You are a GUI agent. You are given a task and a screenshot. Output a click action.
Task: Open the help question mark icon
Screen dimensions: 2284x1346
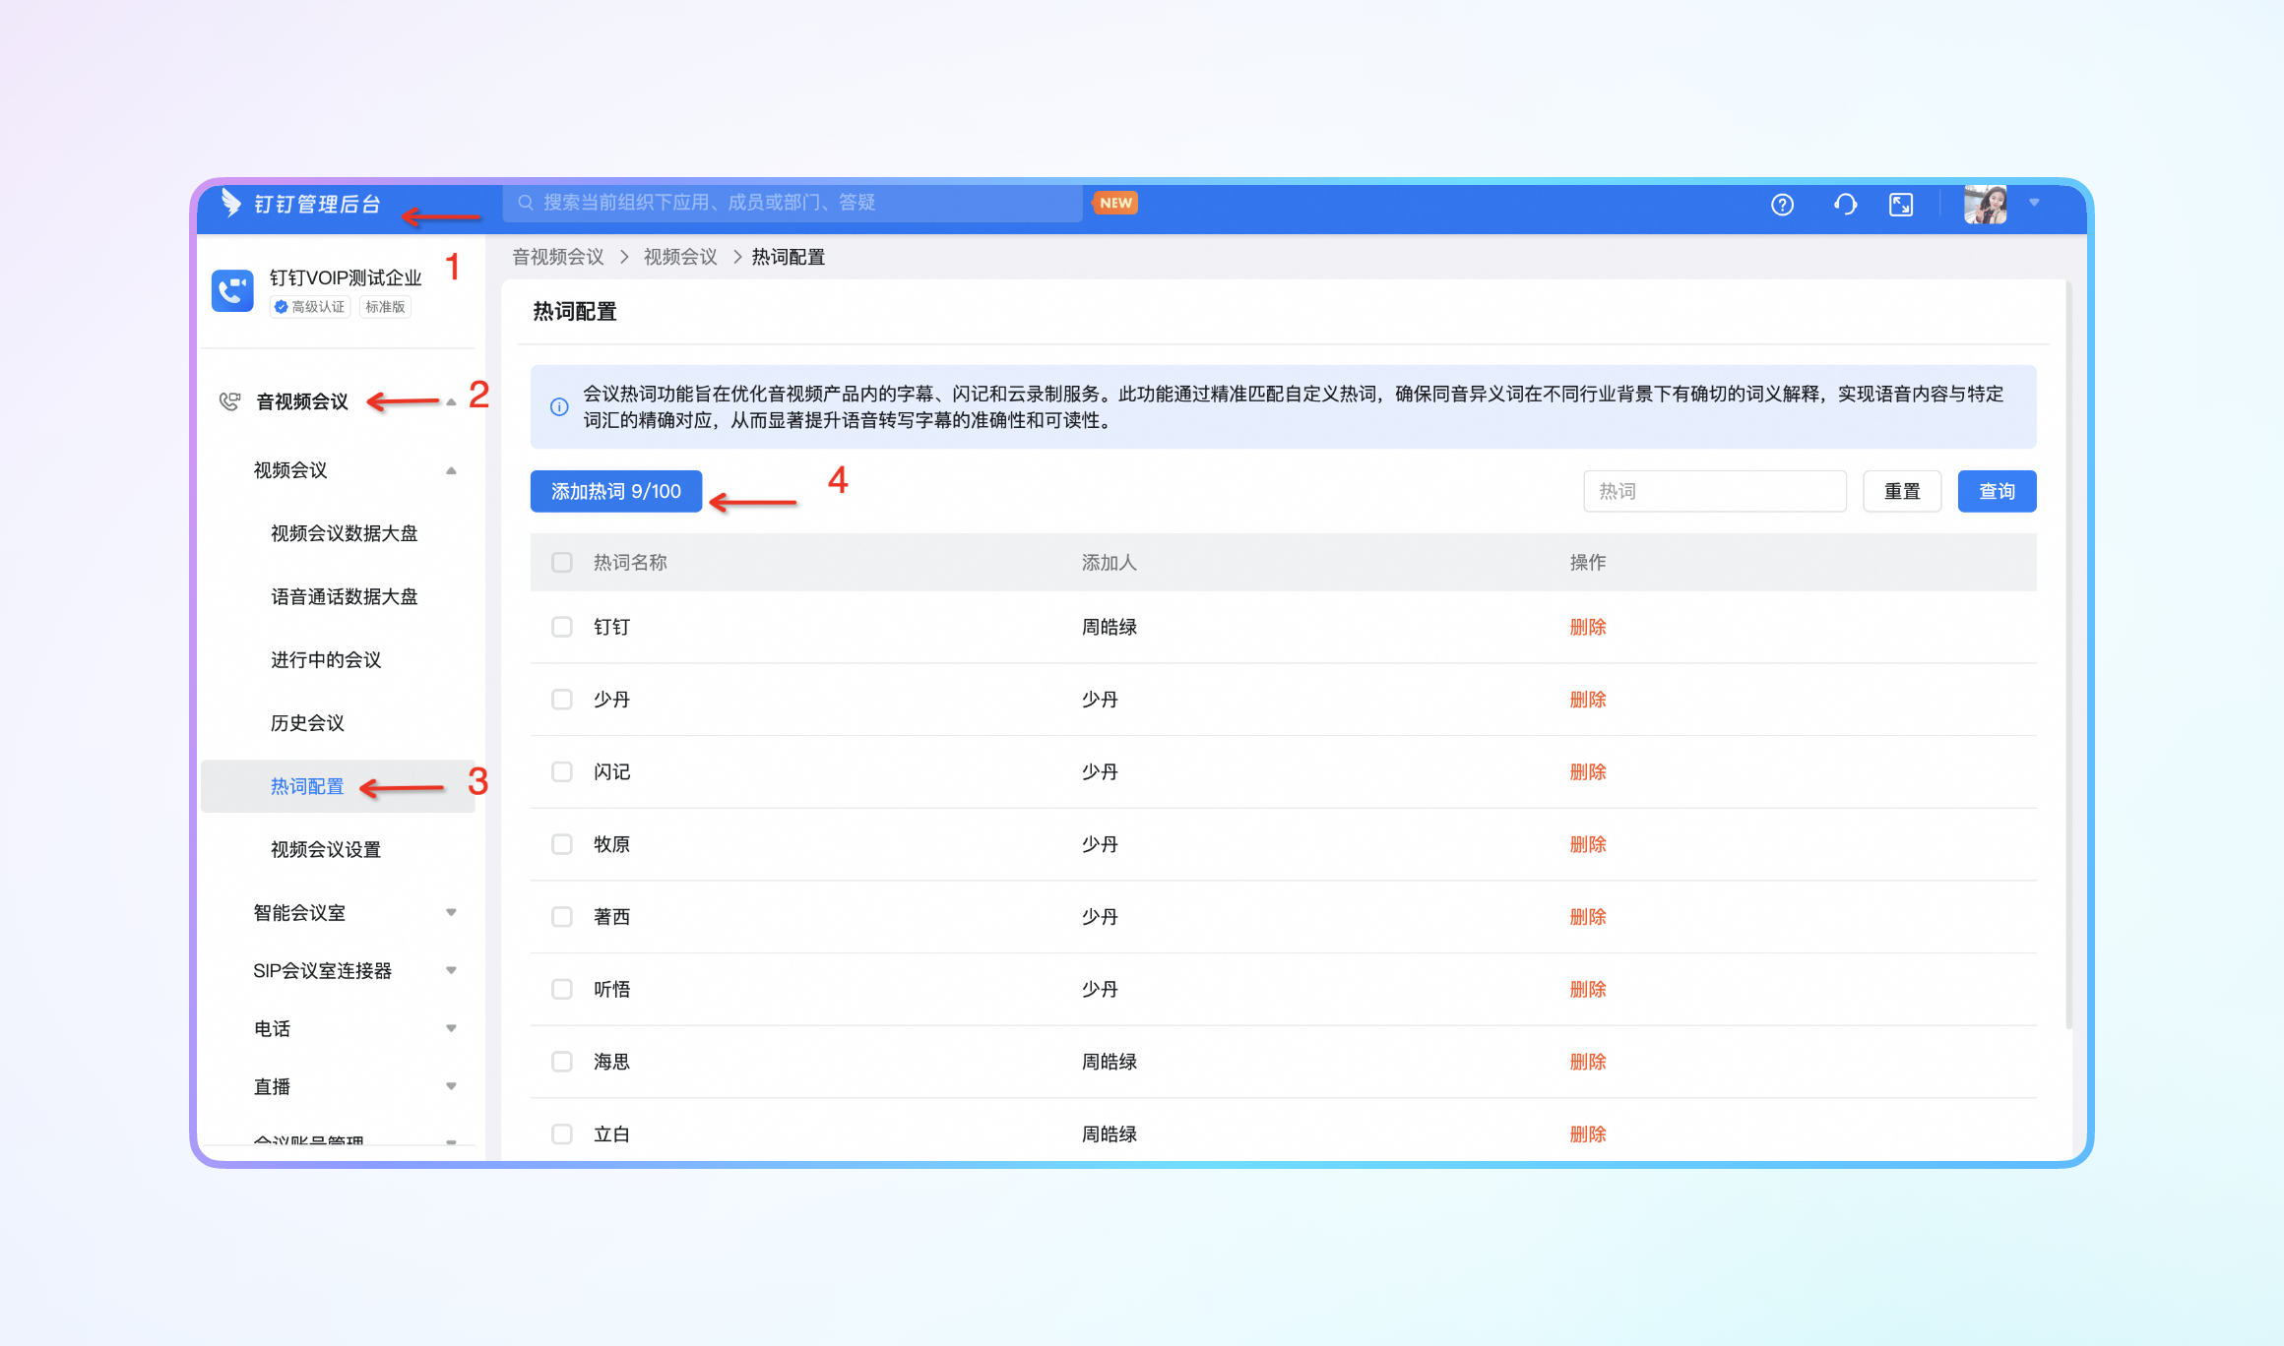pos(1782,204)
